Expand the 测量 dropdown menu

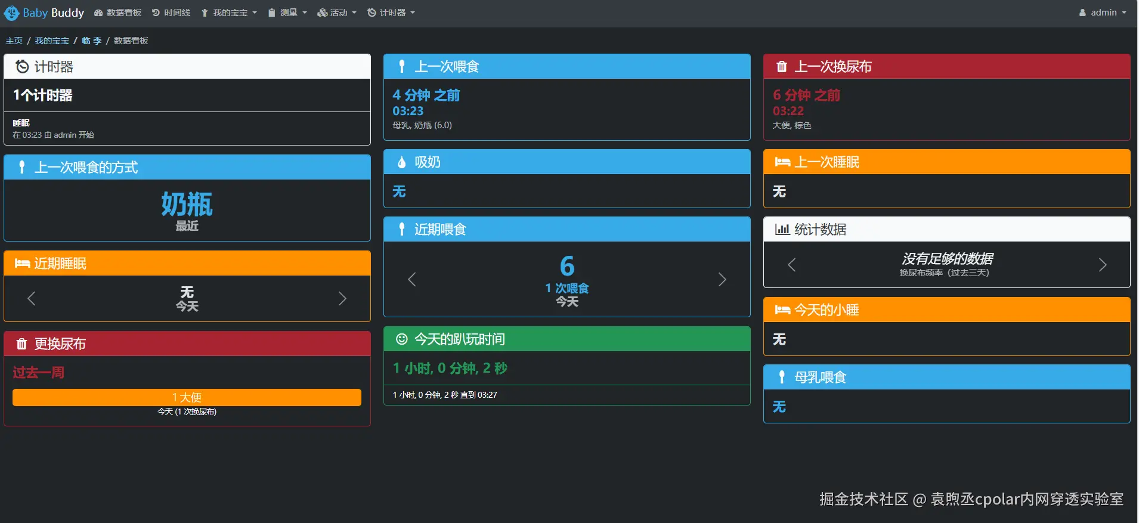(x=287, y=13)
